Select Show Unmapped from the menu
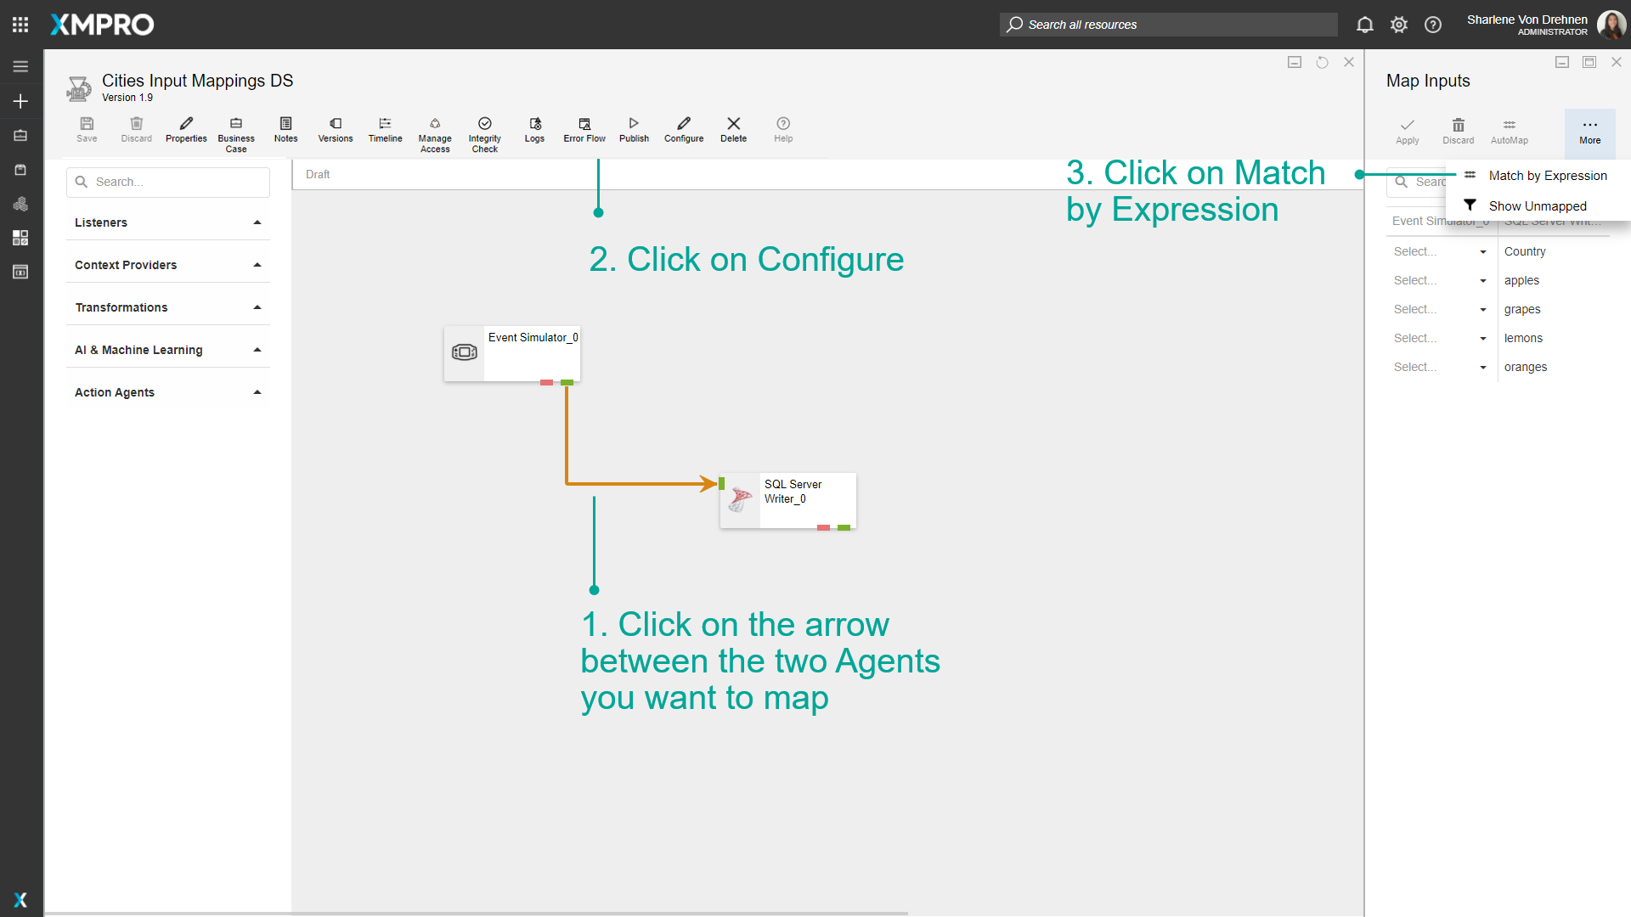 1537,206
